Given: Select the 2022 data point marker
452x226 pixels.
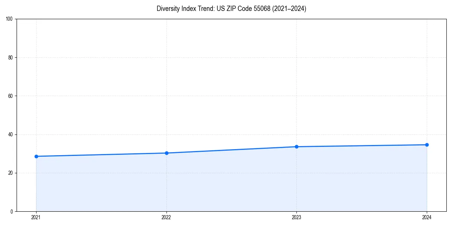Looking at the screenshot, I should click(166, 153).
